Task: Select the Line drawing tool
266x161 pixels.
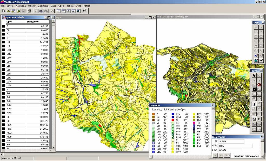Action: pos(261,27)
